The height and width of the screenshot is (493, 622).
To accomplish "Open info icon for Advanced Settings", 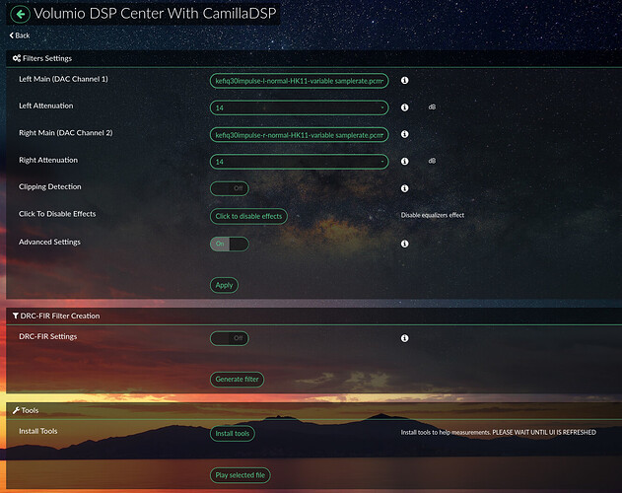I will click(404, 244).
